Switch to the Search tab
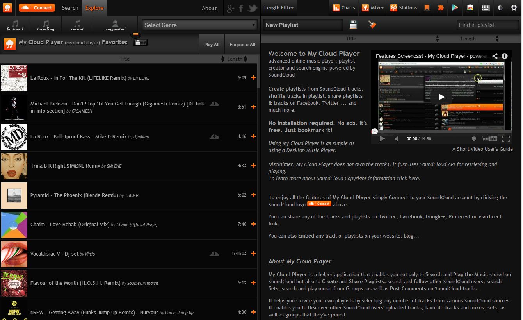This screenshot has width=523, height=320. point(70,8)
